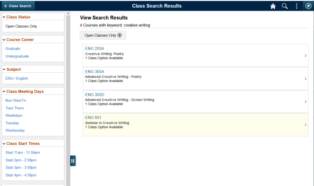Open the compass NavBar icon
This screenshot has height=186, width=314.
(x=308, y=6)
